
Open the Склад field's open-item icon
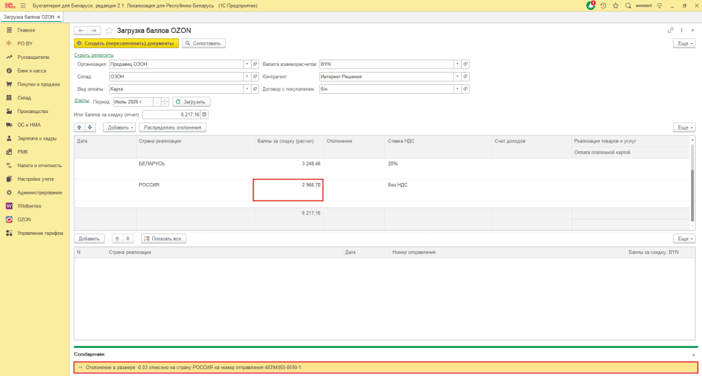(x=255, y=77)
